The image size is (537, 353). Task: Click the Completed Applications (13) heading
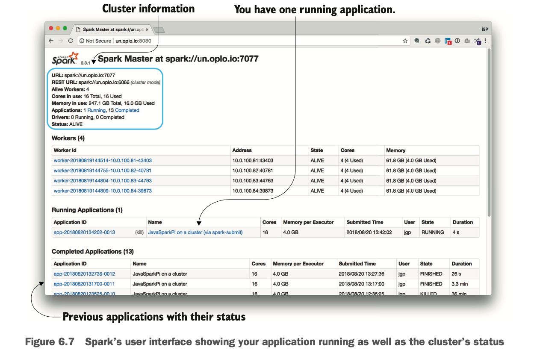tap(93, 252)
